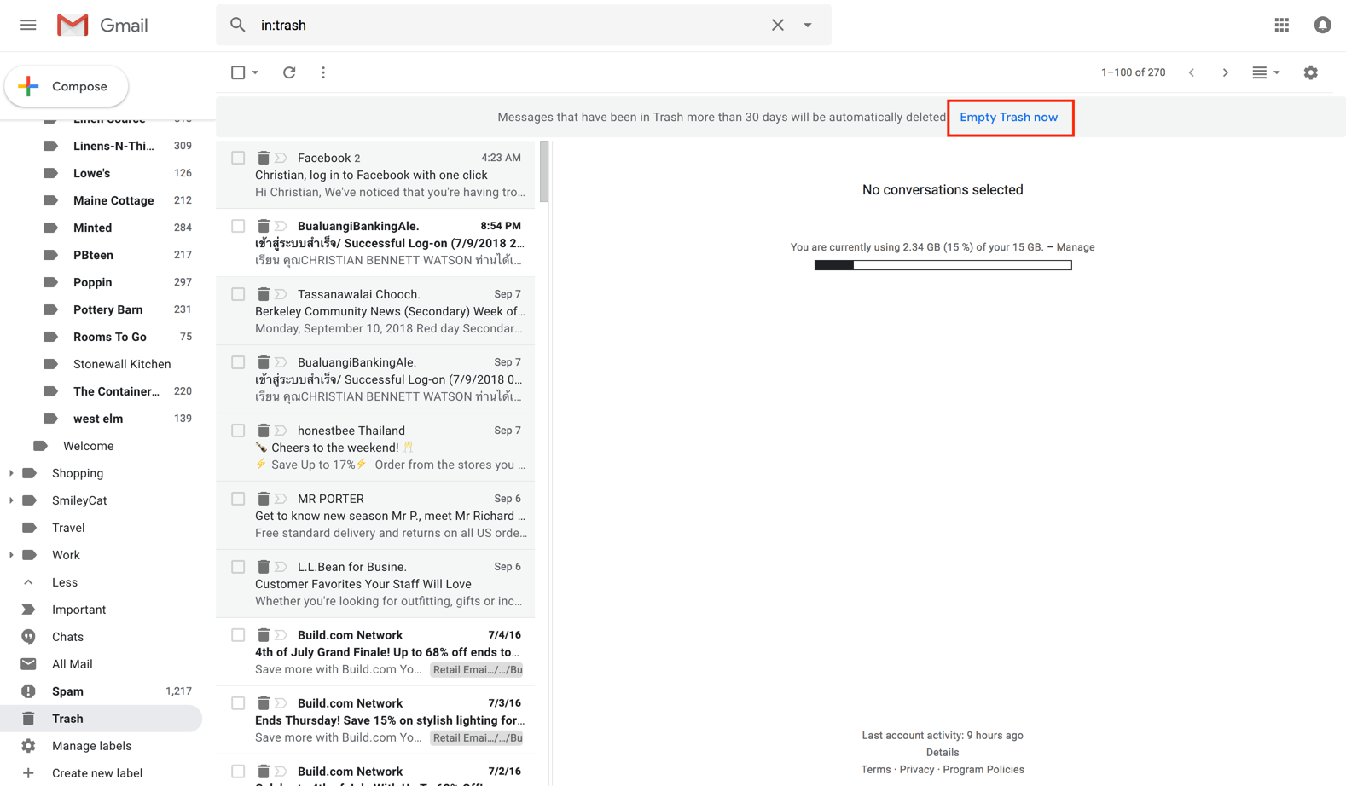Open Settings gear icon
The height and width of the screenshot is (786, 1346).
(1310, 72)
